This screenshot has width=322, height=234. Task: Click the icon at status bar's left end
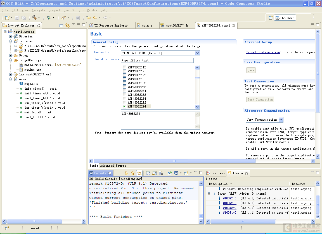(x=7, y=228)
